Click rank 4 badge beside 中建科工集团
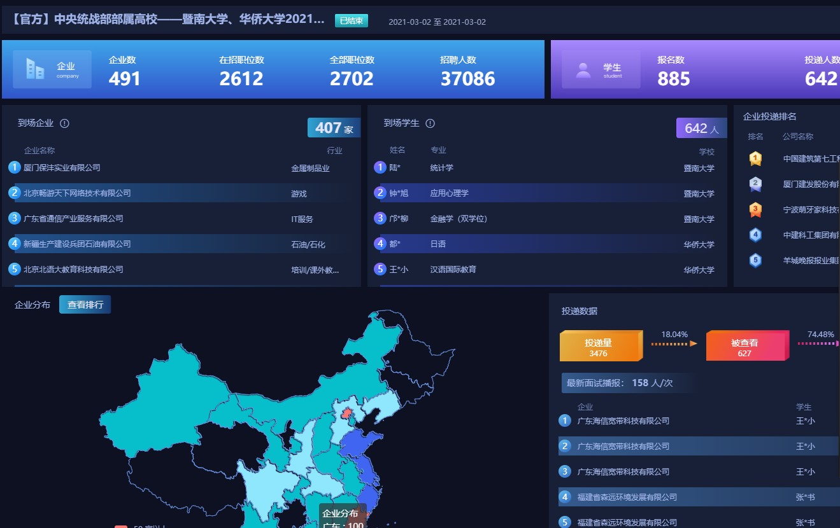Viewport: 840px width, 528px height. pyautogui.click(x=755, y=235)
